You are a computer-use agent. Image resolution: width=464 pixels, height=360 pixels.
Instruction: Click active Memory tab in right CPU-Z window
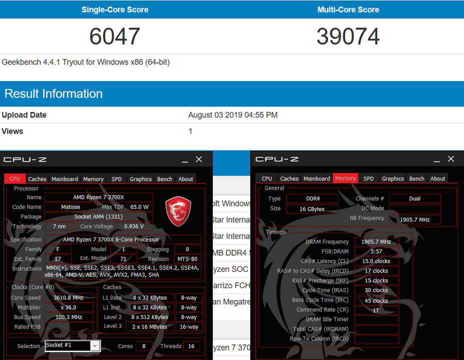[x=345, y=178]
